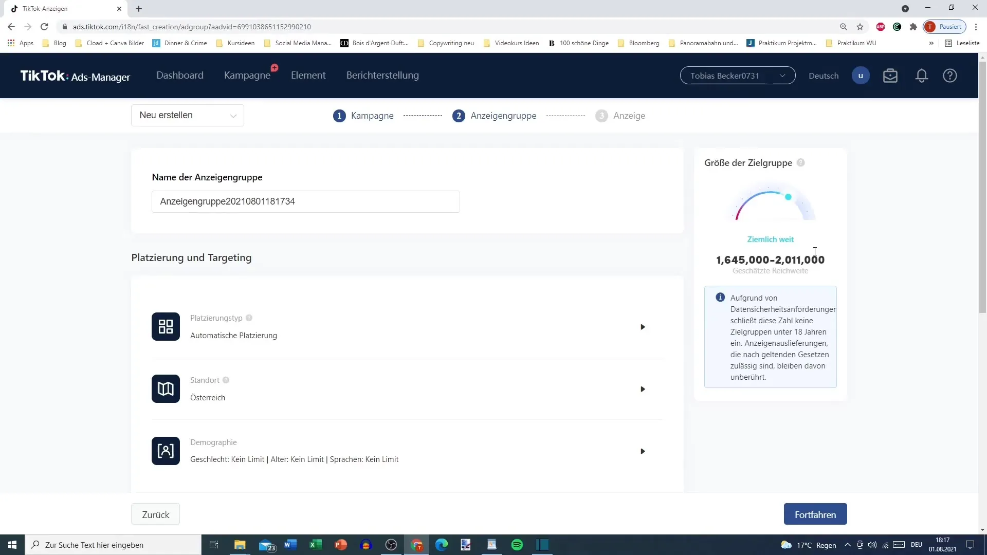Expand the Platzierungstyp section arrow
The height and width of the screenshot is (555, 987).
tap(643, 327)
